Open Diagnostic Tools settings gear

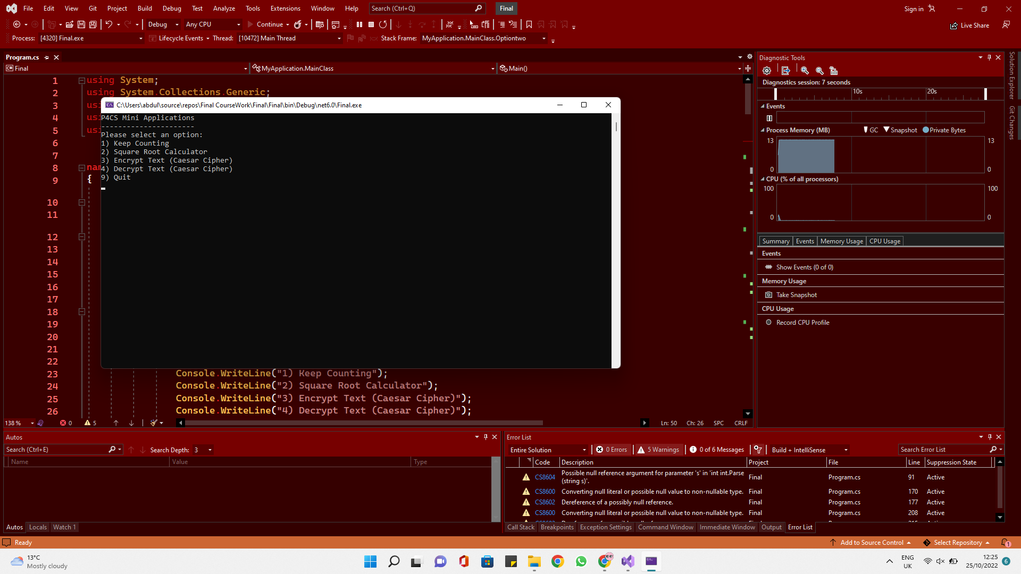(767, 71)
